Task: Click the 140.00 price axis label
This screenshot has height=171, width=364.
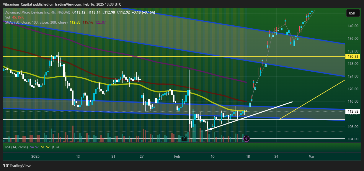Action: pyautogui.click(x=353, y=26)
